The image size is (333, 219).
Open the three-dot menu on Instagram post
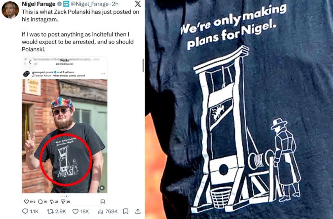[x=103, y=74]
